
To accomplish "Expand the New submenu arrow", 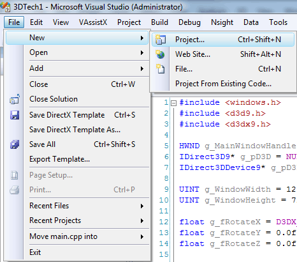I will (x=142, y=38).
